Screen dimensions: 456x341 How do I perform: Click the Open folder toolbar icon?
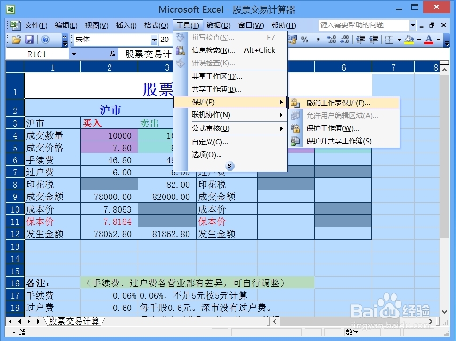coord(16,40)
